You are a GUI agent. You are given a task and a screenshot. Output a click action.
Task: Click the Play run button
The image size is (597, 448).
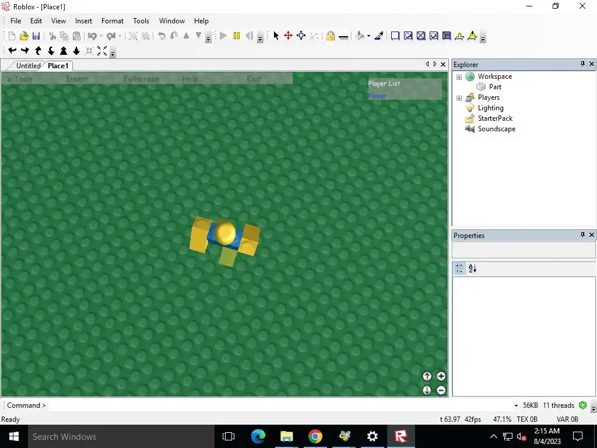pyautogui.click(x=223, y=36)
